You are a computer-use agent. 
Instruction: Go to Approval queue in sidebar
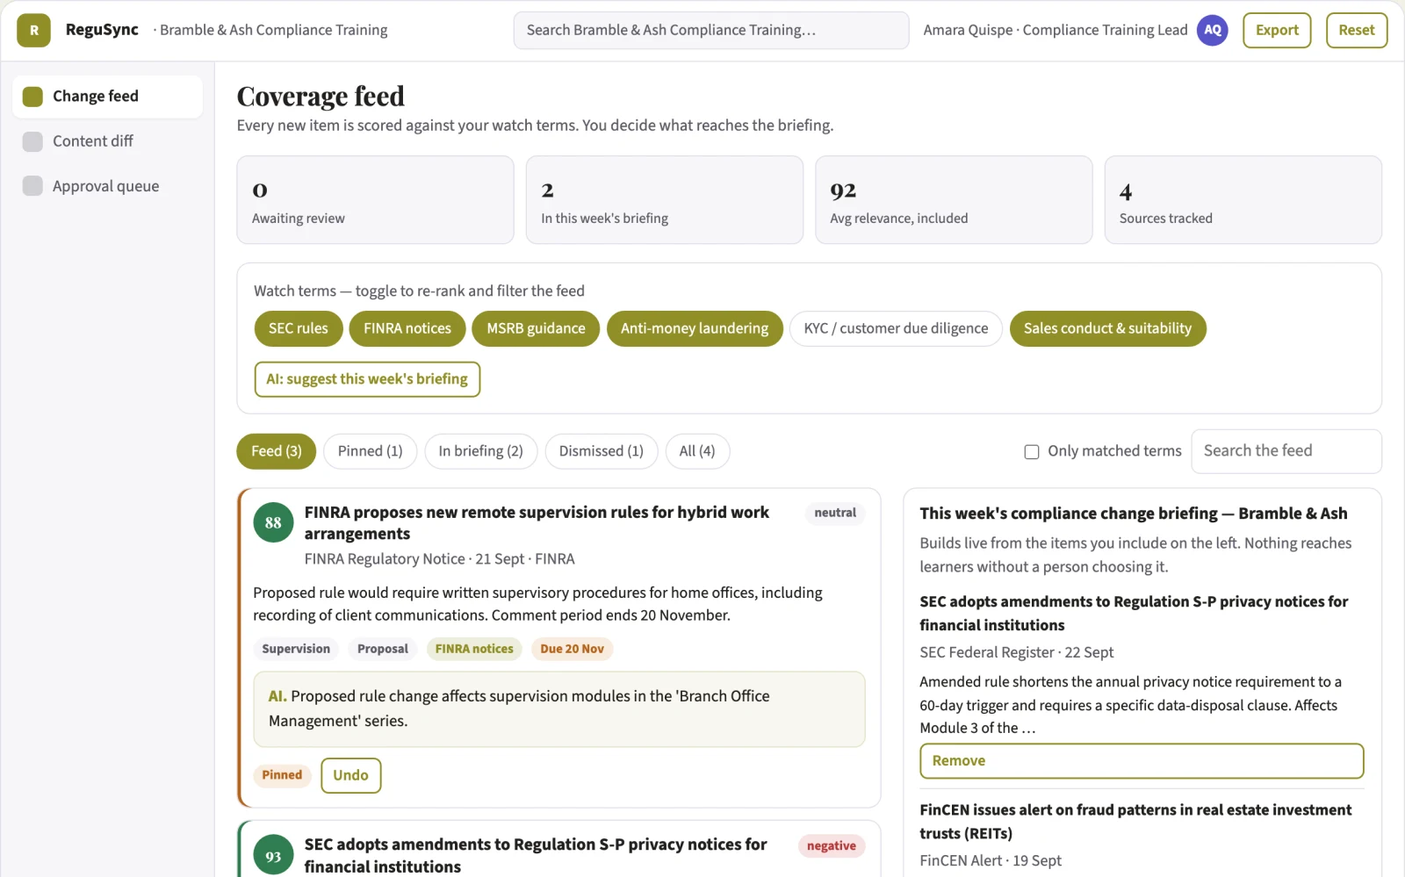pyautogui.click(x=107, y=186)
